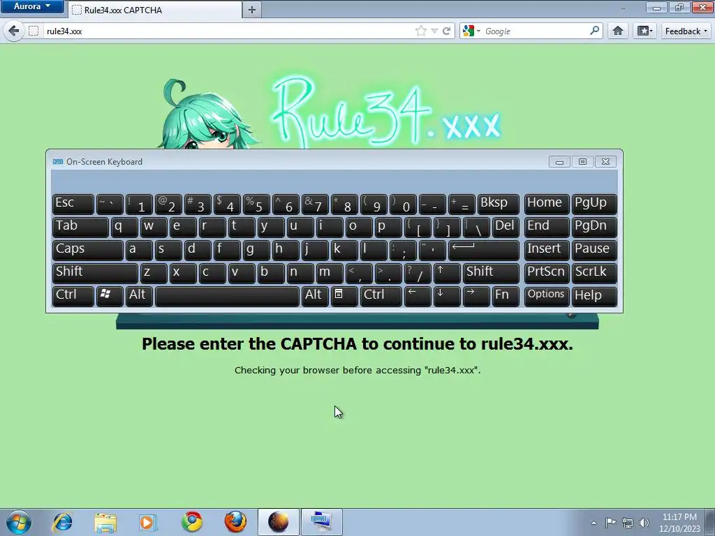Screen dimensions: 715x536
Task: Toggle the Caps key on On-Screen Keyboard
Action: coord(87,250)
